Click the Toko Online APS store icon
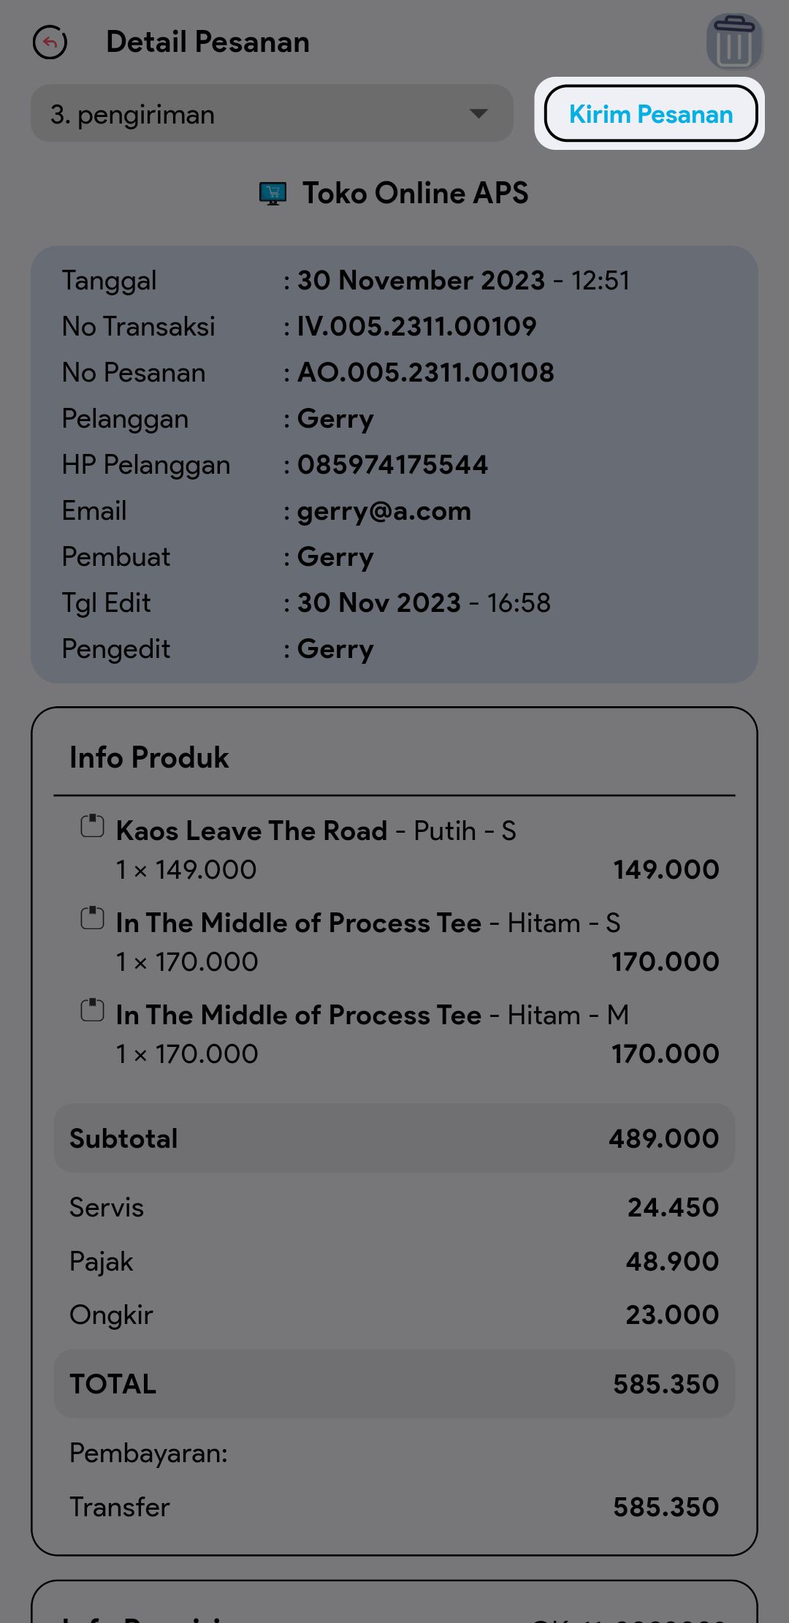Image resolution: width=789 pixels, height=1623 pixels. 273,194
